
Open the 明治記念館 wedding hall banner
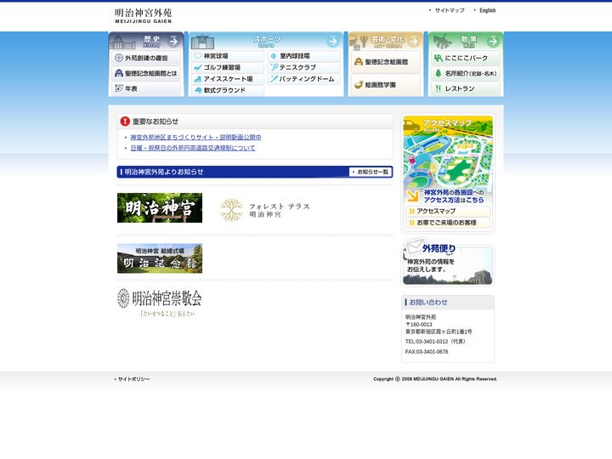(160, 258)
